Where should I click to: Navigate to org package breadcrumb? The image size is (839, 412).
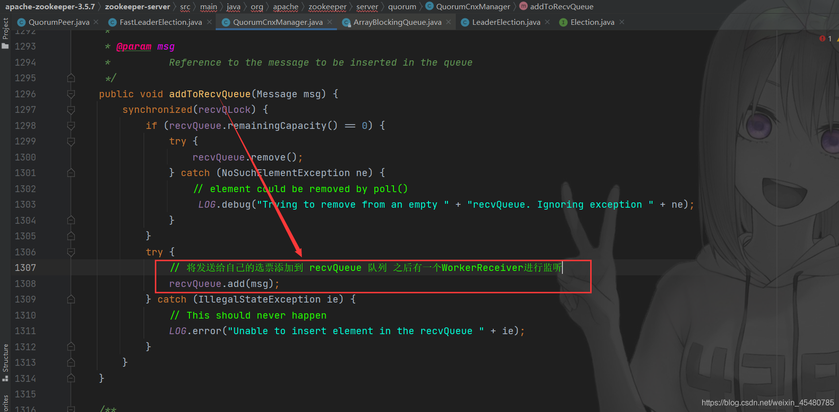(x=257, y=7)
